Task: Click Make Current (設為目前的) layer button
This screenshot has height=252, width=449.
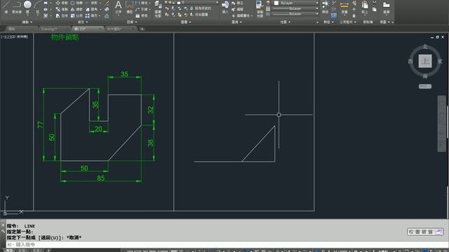Action: pyautogui.click(x=201, y=8)
